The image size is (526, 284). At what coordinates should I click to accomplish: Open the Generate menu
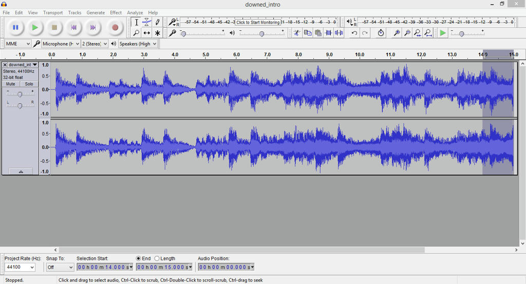(x=96, y=12)
